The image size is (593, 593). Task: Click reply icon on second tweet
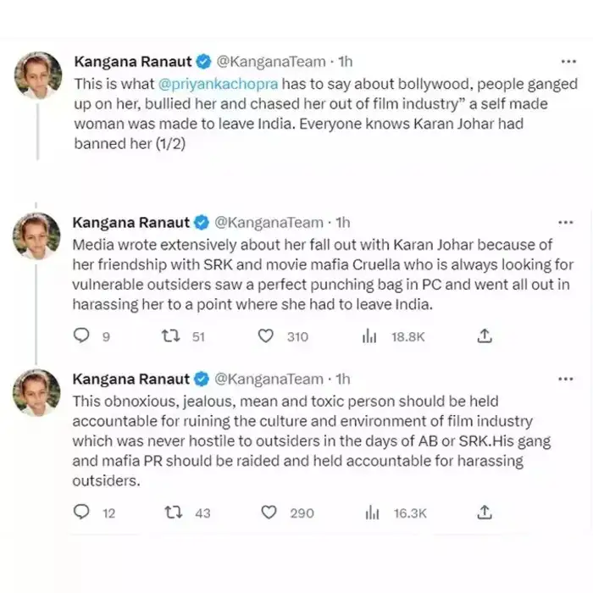[82, 337]
